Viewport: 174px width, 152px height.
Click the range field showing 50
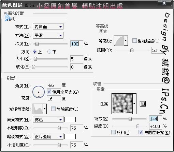pos(158,50)
